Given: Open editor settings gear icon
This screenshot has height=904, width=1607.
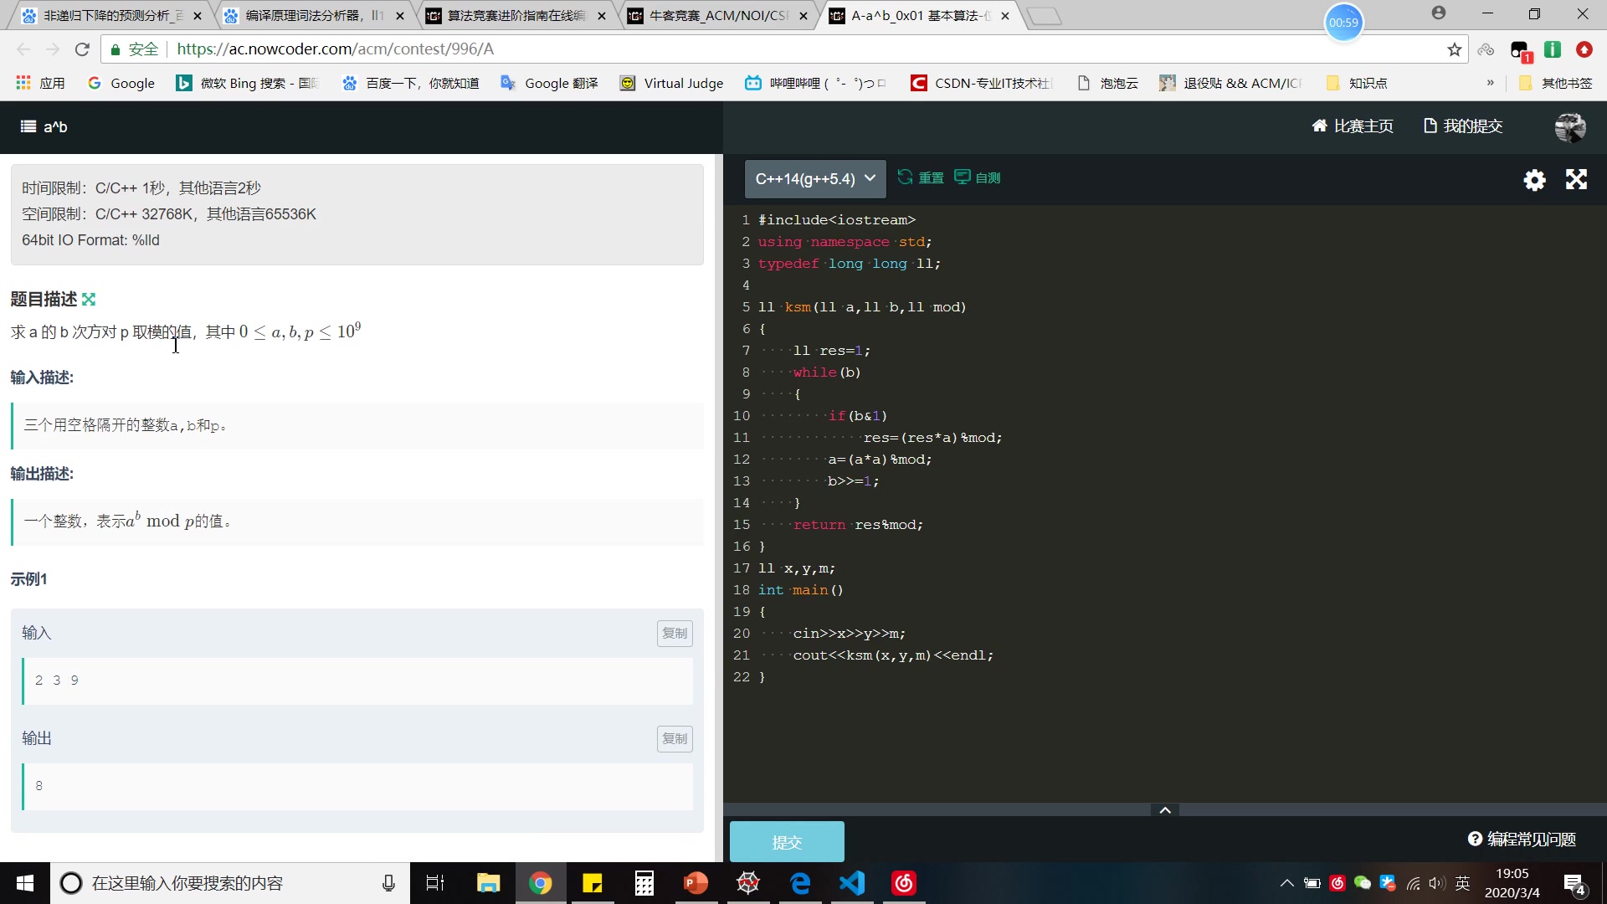Looking at the screenshot, I should tap(1534, 180).
